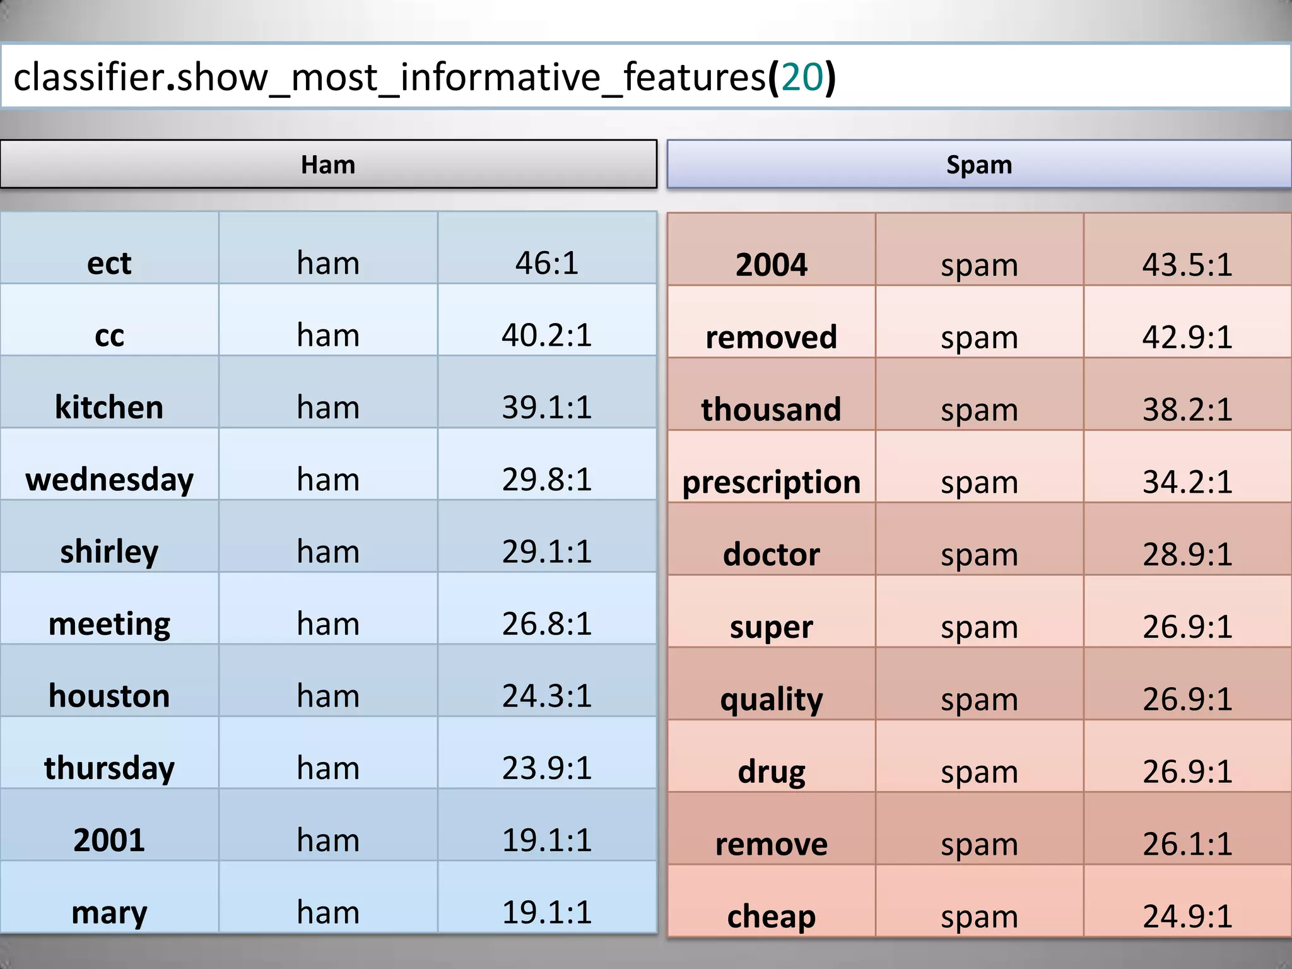The image size is (1292, 969).
Task: Click the teal number 20 in code
Action: 802,77
